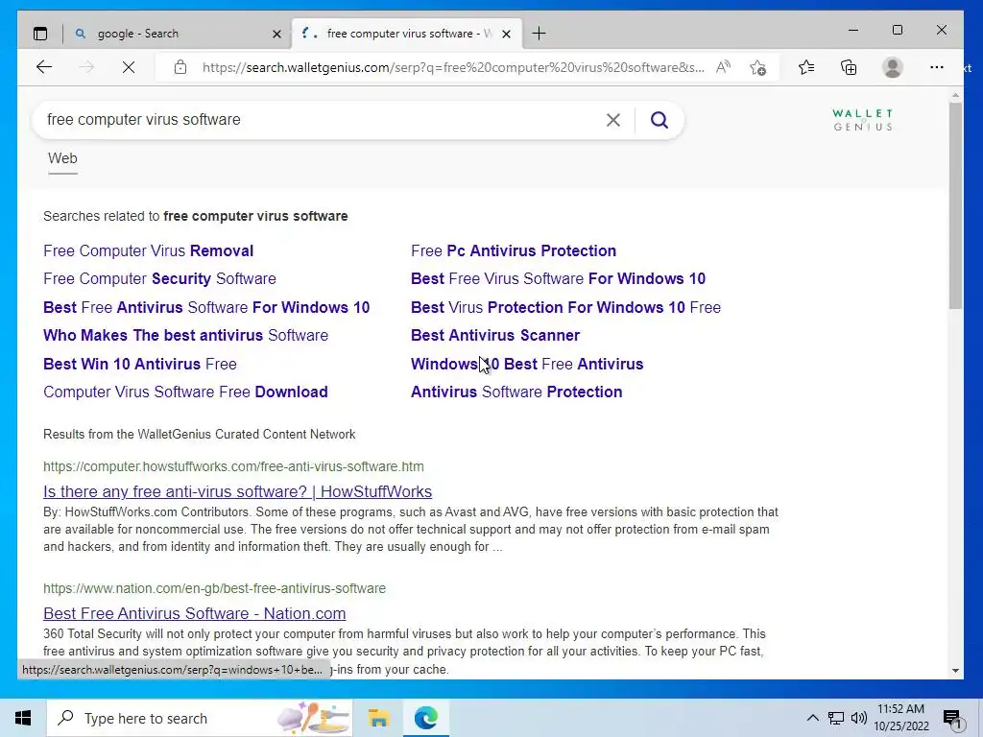Click the www.nation.com result URL text

pos(214,588)
